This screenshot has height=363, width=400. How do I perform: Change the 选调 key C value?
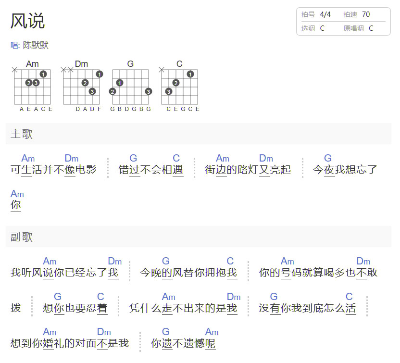point(322,28)
